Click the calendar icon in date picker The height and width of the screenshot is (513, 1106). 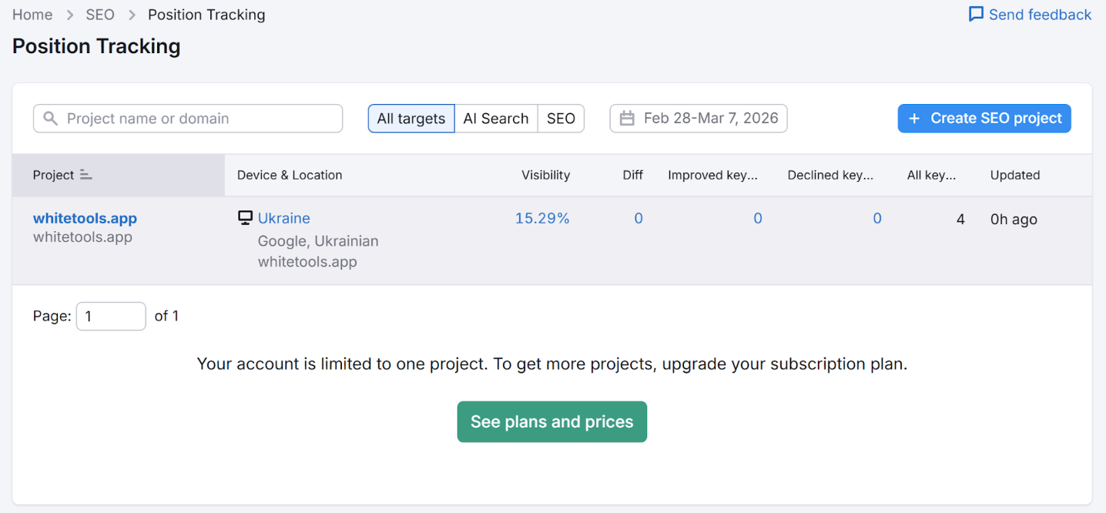point(628,119)
